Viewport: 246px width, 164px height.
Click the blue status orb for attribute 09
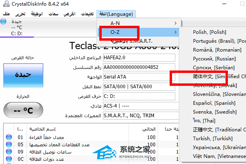(x=8, y=152)
